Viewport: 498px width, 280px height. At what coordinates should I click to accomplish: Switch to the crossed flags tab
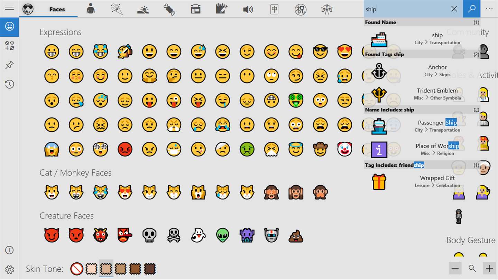click(x=327, y=9)
